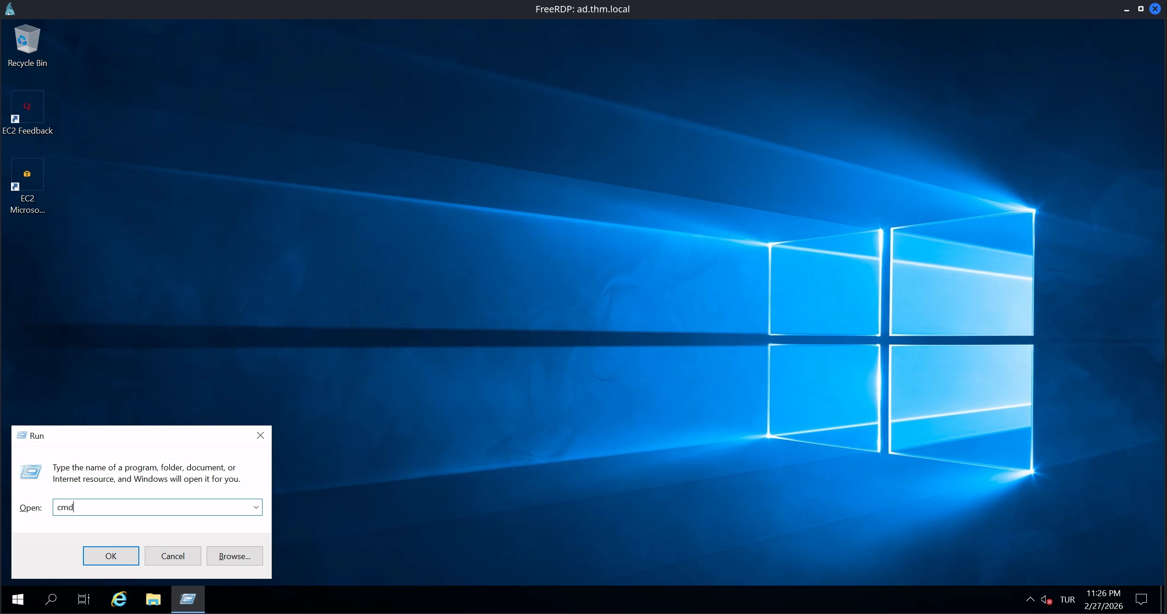Open the taskbar clock and date
Viewport: 1167px width, 614px height.
click(1103, 599)
